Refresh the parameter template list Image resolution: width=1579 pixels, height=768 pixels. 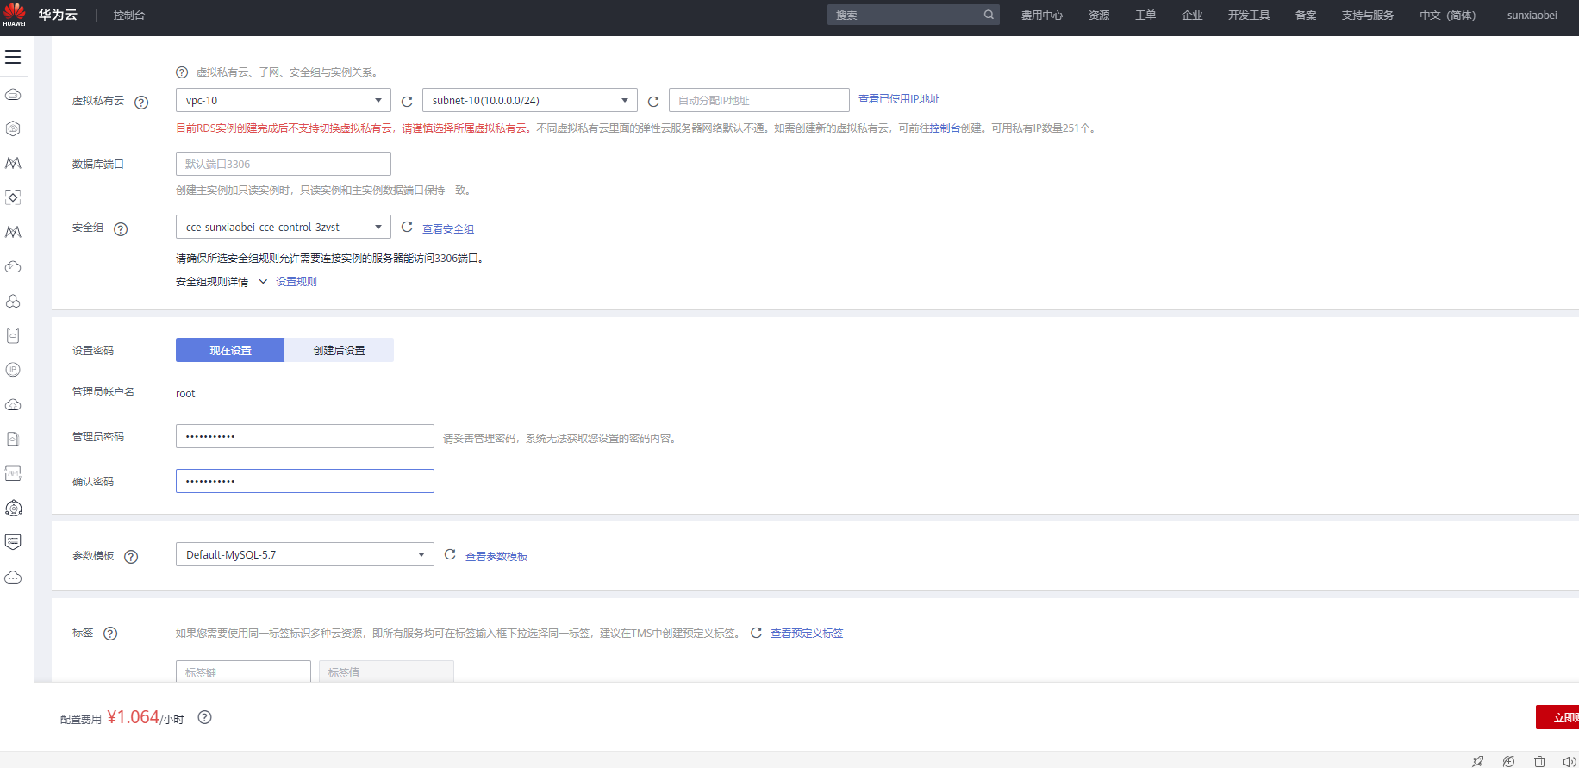tap(450, 554)
